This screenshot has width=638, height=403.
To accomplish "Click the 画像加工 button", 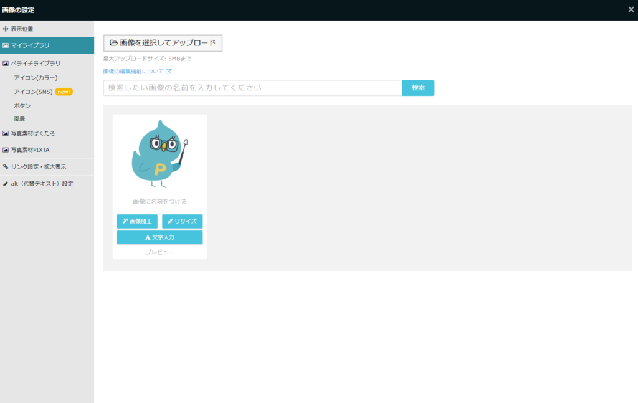I will (137, 221).
